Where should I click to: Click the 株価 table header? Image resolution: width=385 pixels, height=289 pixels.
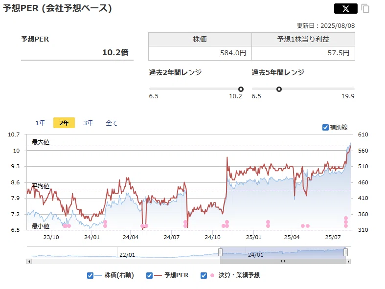click(200, 39)
